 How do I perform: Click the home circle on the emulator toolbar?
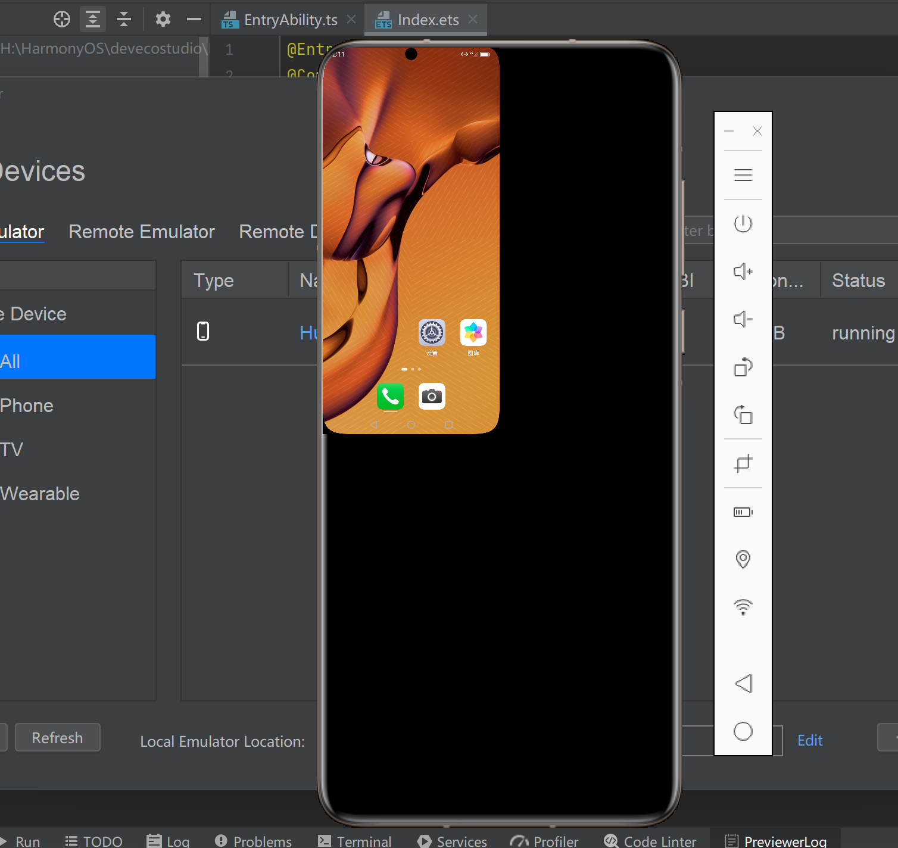(x=743, y=731)
